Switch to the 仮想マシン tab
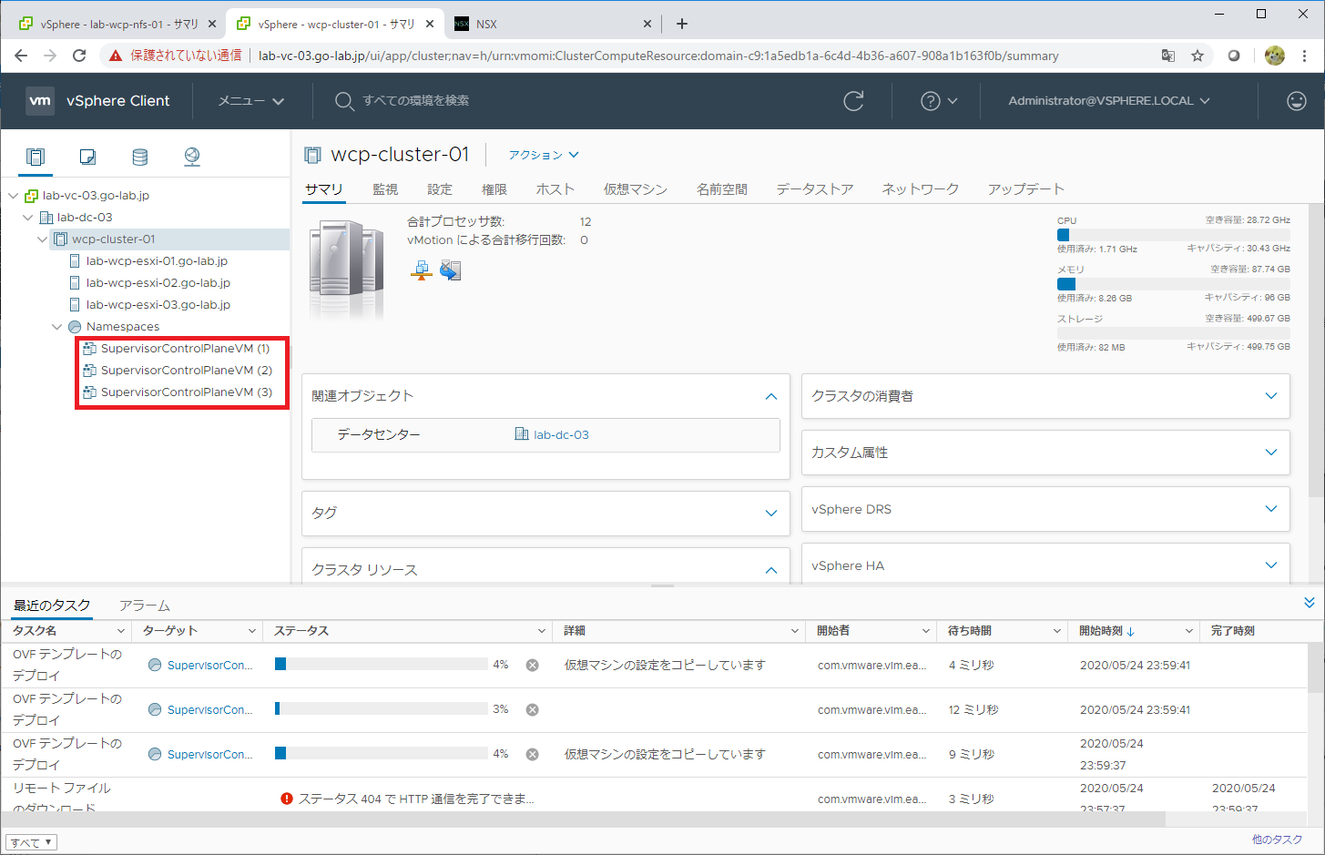This screenshot has width=1325, height=855. 636,189
